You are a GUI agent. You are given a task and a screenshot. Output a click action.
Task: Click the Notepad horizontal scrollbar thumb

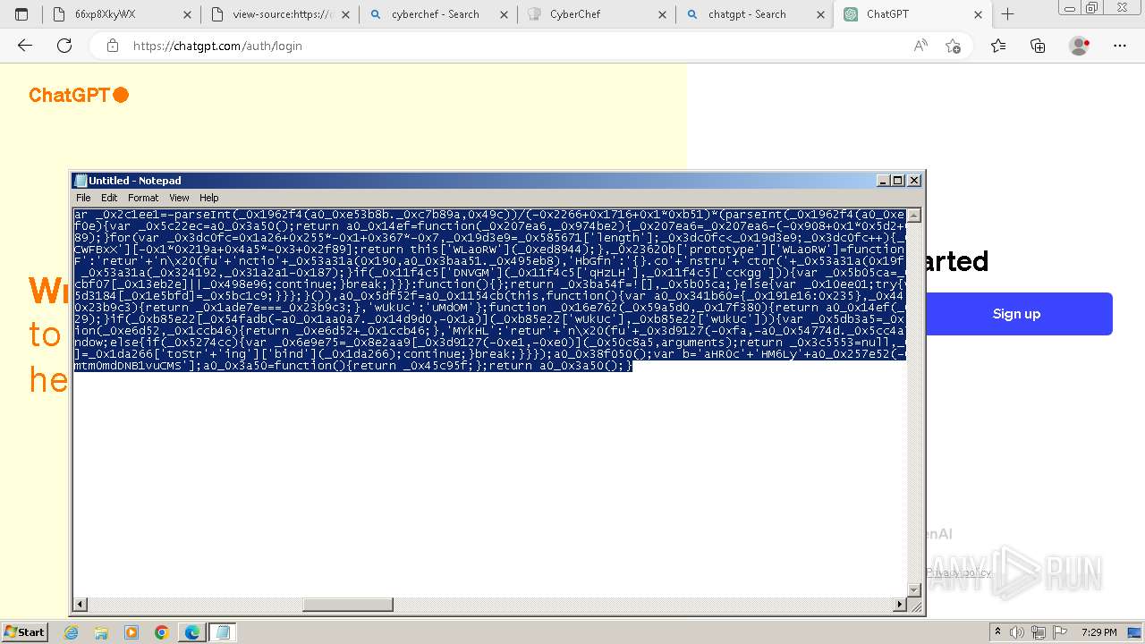coord(348,605)
